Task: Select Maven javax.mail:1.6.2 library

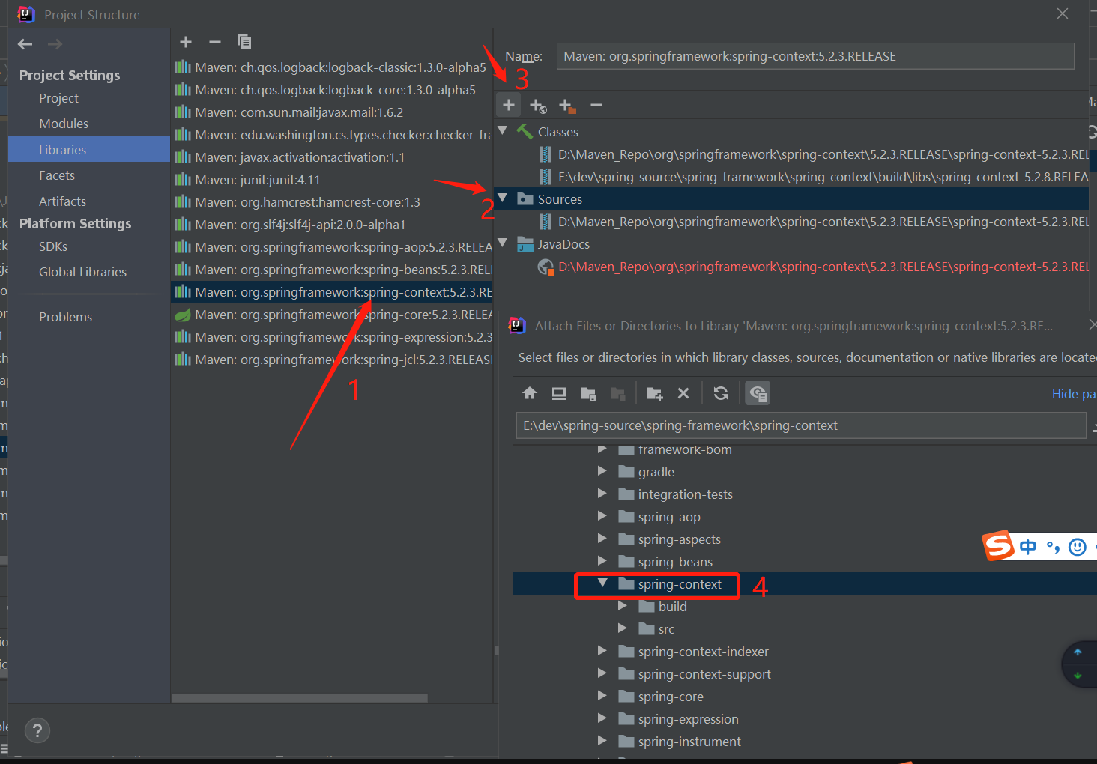Action: [333, 112]
